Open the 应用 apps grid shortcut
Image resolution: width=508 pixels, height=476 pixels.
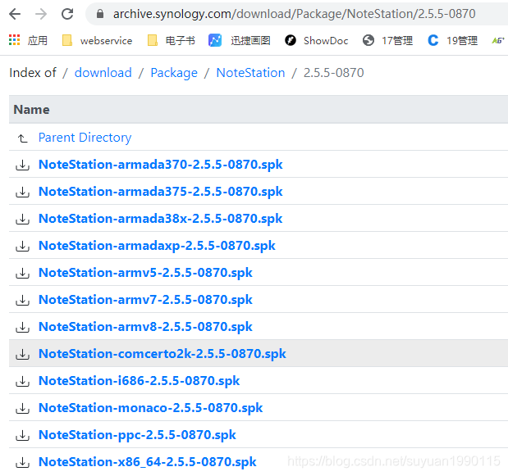click(28, 40)
